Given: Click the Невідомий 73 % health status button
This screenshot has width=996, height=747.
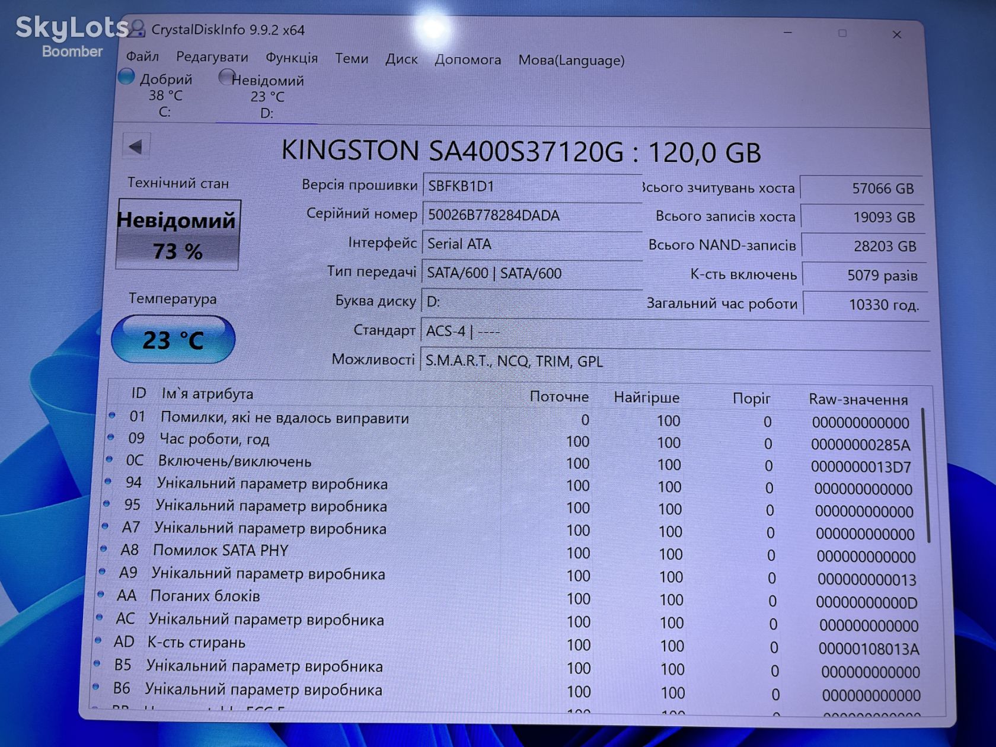Looking at the screenshot, I should 177,235.
